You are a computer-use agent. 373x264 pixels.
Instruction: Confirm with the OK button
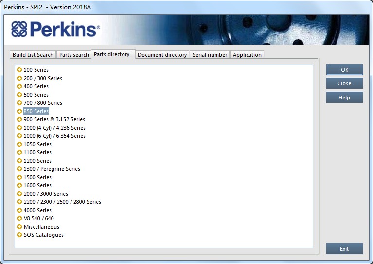pos(344,70)
